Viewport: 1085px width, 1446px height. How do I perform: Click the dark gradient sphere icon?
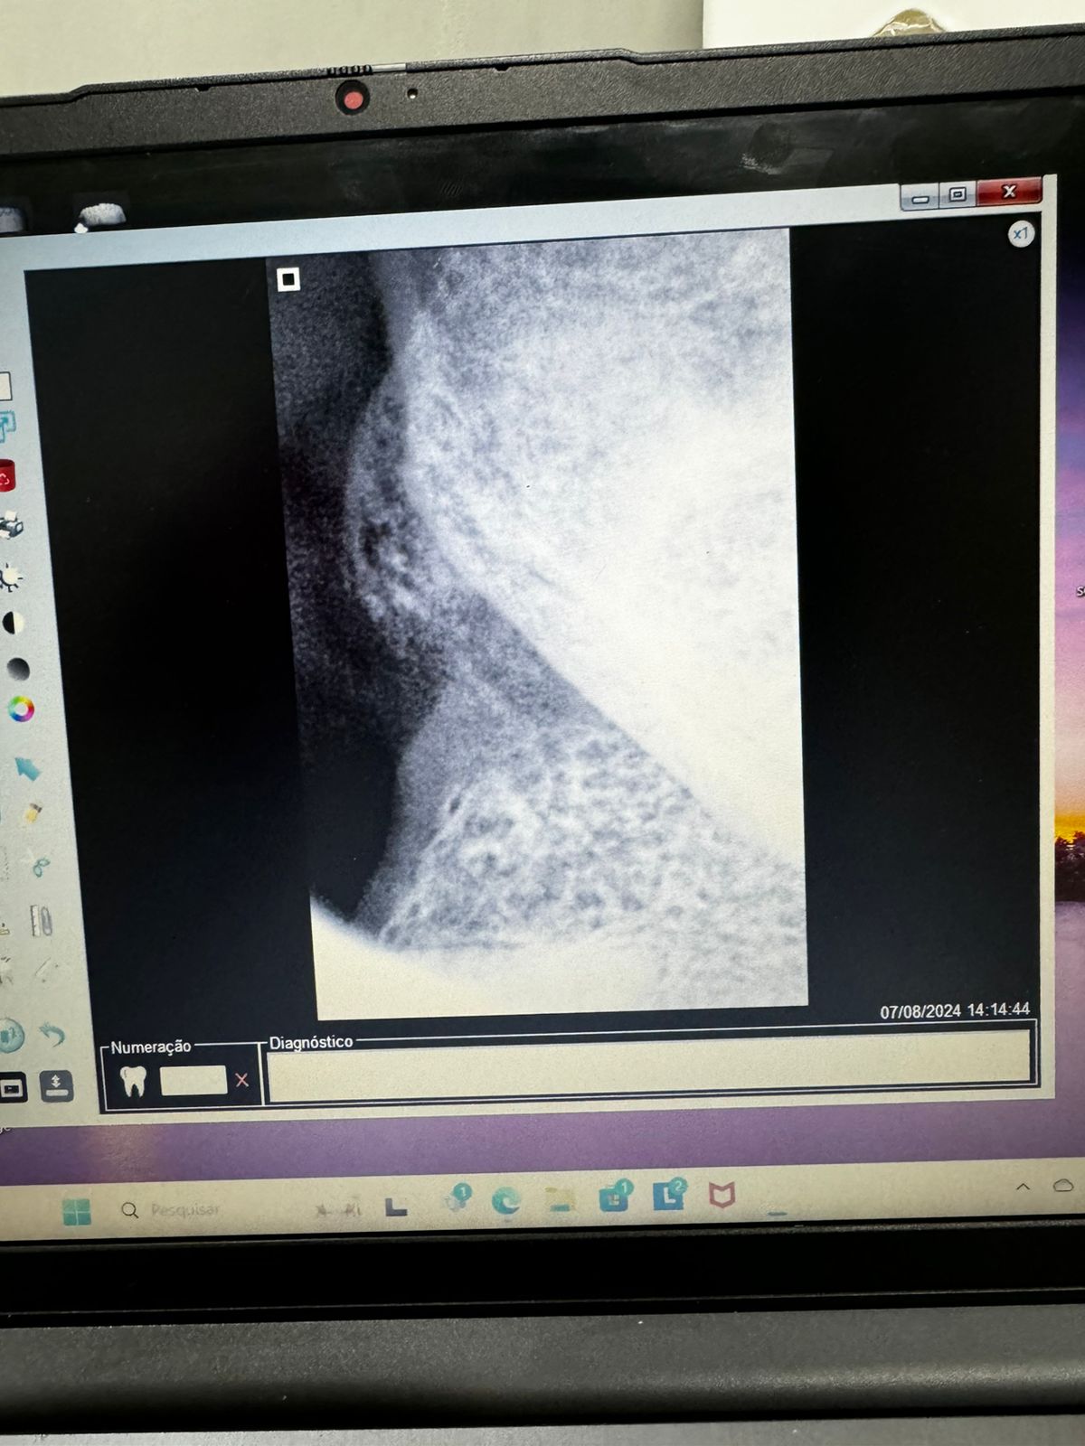pos(17,669)
